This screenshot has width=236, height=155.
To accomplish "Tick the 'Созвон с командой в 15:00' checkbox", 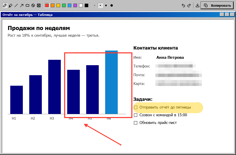I will click(136, 115).
